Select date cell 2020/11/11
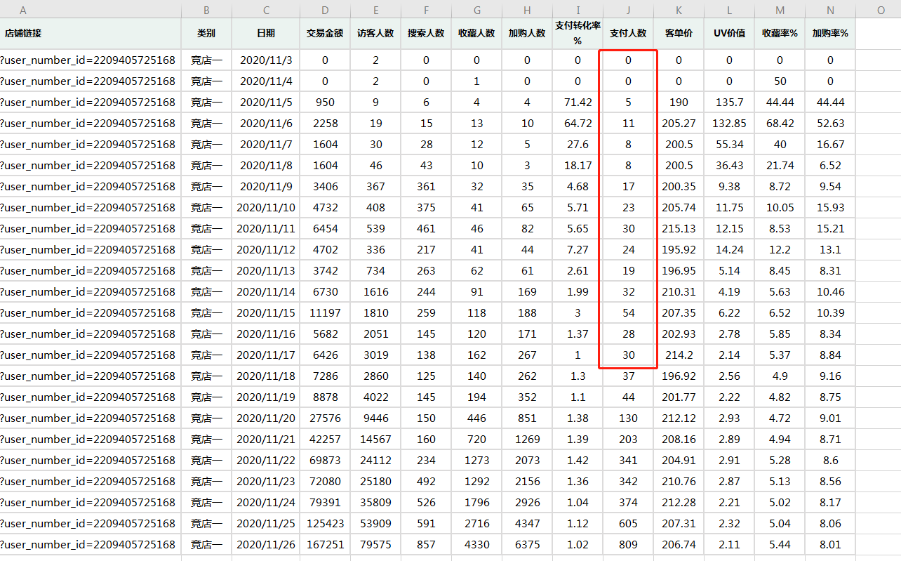The image size is (901, 561). pos(266,229)
